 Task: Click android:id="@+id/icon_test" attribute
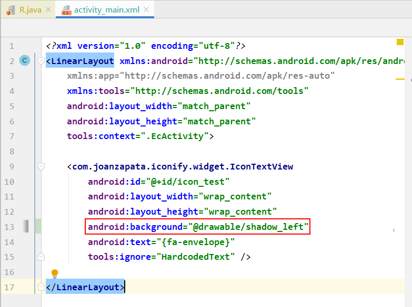158,182
